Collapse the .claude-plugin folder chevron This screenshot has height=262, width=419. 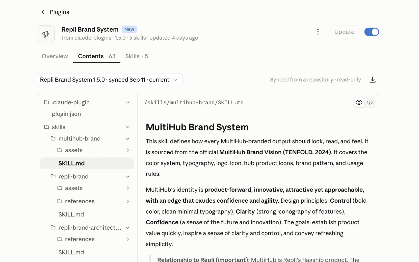tap(128, 102)
